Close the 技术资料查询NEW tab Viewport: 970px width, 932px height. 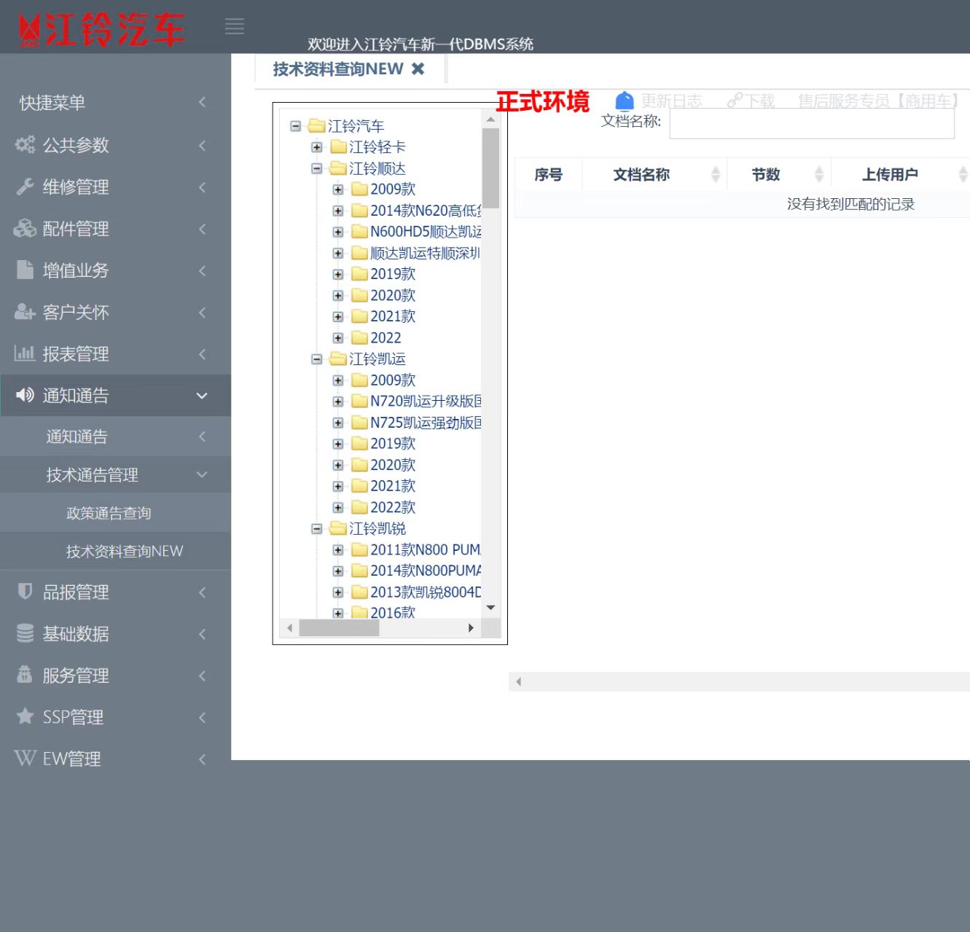418,68
